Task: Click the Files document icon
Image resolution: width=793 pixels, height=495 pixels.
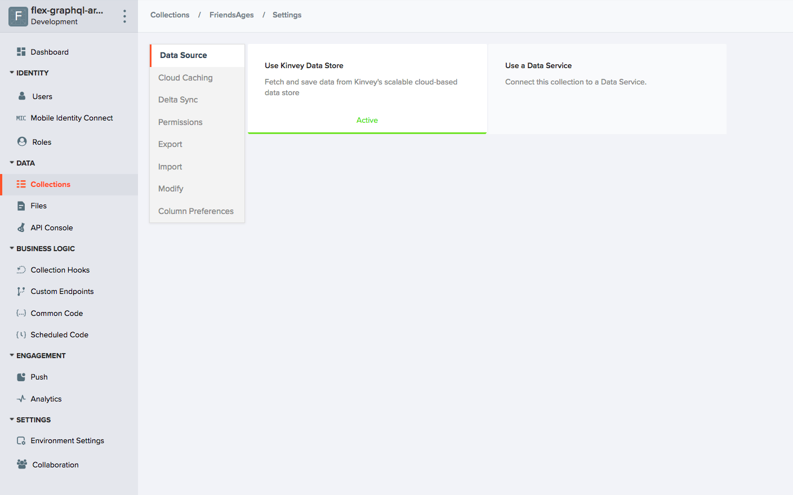Action: coord(21,206)
